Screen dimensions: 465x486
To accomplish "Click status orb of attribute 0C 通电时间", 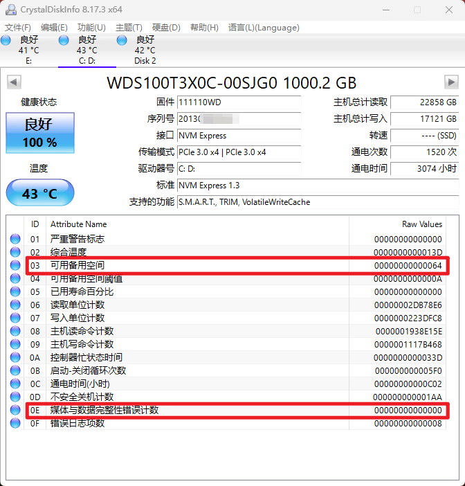I will click(x=15, y=384).
